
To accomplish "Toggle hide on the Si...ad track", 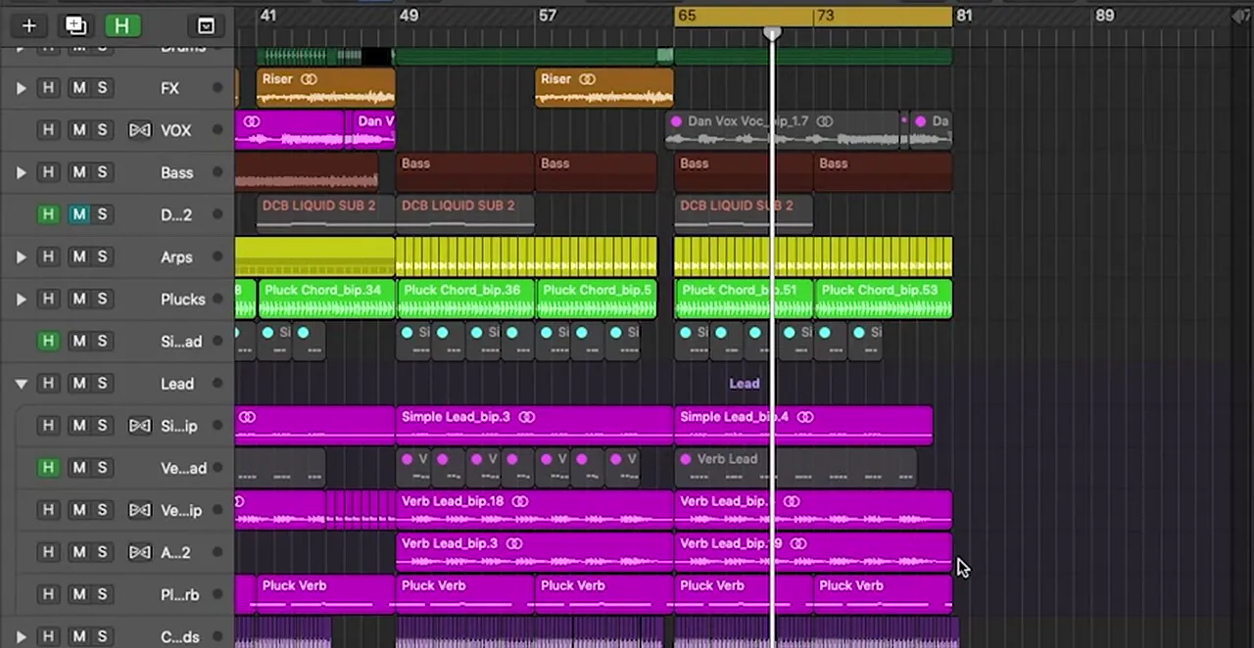I will point(47,341).
